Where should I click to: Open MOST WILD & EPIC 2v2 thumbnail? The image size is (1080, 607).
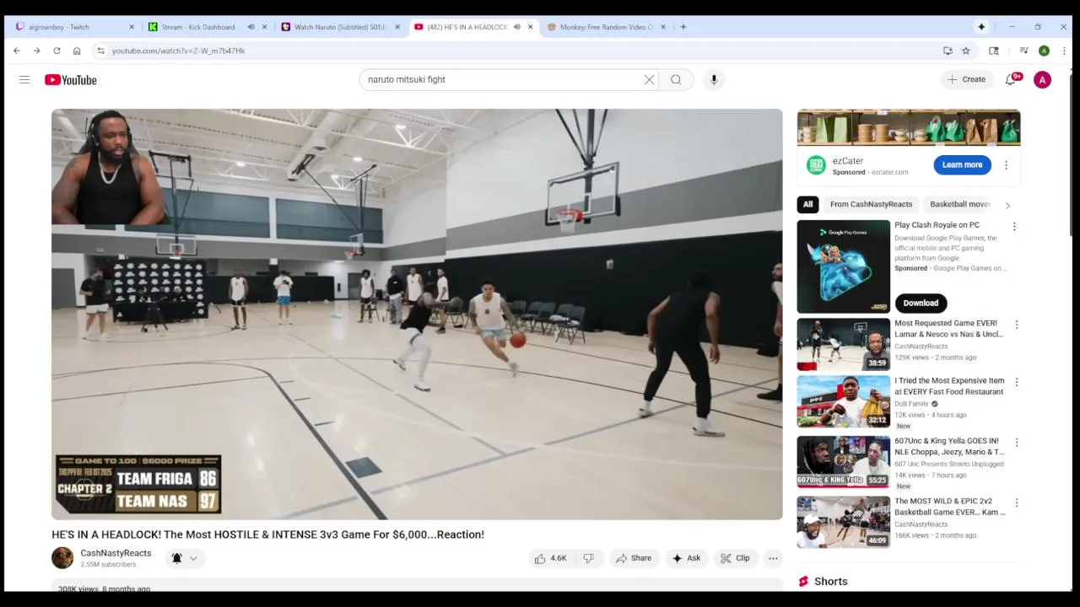[844, 522]
